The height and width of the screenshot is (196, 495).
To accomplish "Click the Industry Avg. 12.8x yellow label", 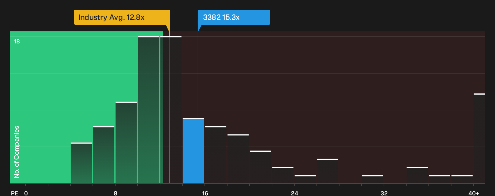I will point(122,17).
